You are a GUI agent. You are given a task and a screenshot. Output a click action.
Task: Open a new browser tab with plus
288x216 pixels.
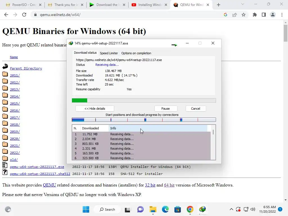coord(218,5)
